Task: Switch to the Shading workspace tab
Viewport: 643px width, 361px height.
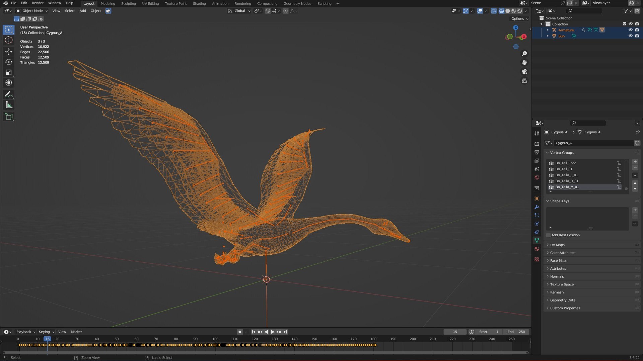Action: (x=199, y=3)
